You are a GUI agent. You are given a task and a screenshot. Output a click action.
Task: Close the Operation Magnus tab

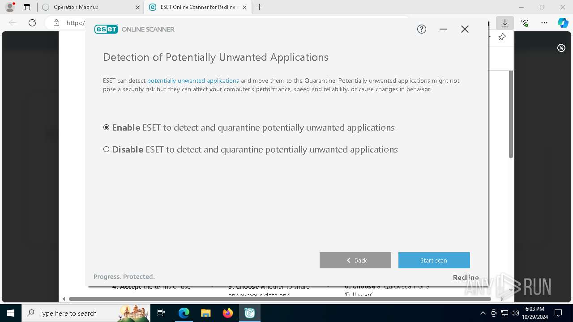tap(137, 7)
